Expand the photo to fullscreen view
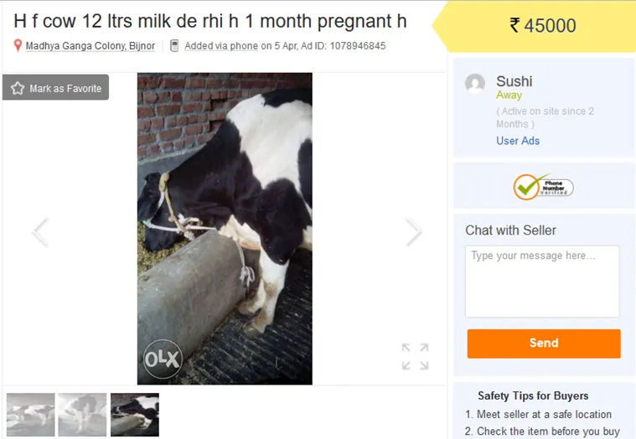The height and width of the screenshot is (439, 636). [415, 357]
